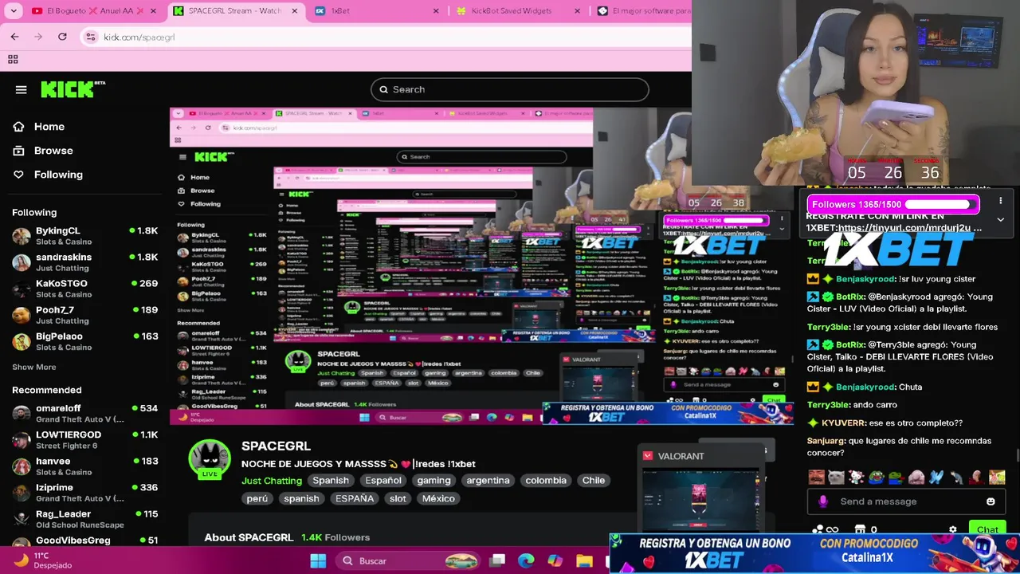Screen dimensions: 1020x574
Task: Click the chat vertical scrollbar
Action: [x=1016, y=455]
